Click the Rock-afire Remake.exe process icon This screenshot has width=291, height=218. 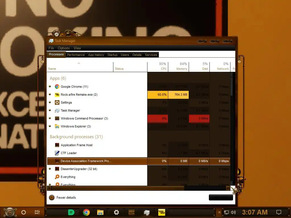[x=57, y=95]
